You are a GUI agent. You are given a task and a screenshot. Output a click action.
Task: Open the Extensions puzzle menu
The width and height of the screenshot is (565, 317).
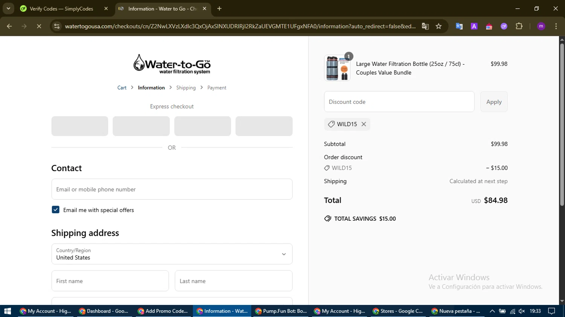(519, 26)
